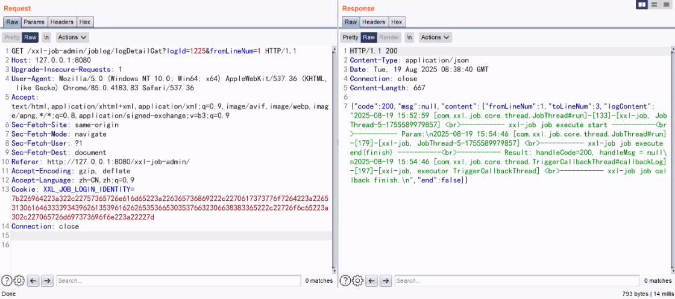Viewport: 675px width, 299px height.
Task: Toggle \n non-printable characters in Response
Action: 409,37
